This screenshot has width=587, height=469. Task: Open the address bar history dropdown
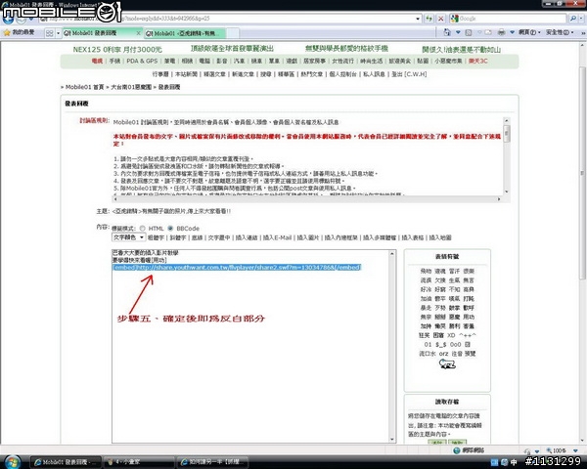[418, 19]
